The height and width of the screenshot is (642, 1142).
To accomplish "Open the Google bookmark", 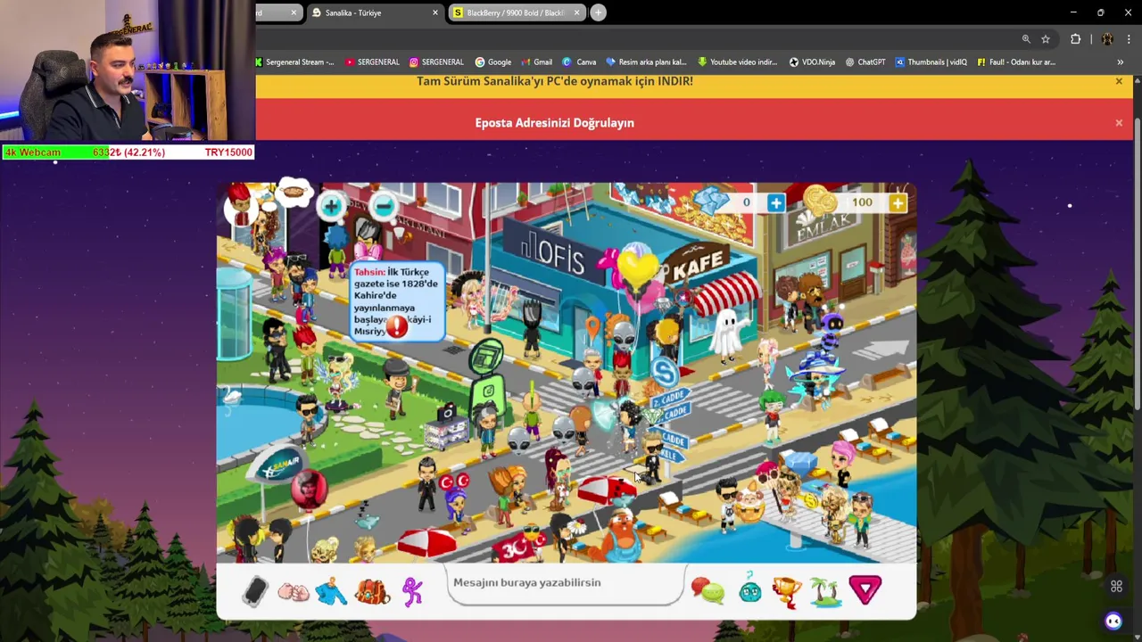I will tap(493, 62).
